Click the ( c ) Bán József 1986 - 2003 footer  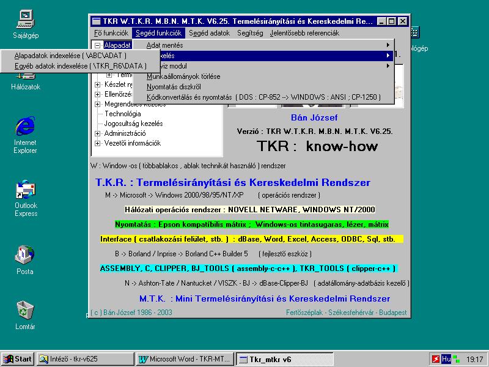pyautogui.click(x=131, y=313)
